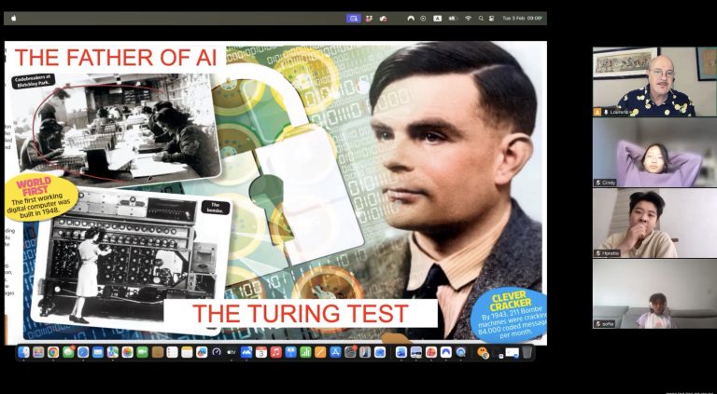Click the date and time display
717x394 pixels.
coord(523,18)
